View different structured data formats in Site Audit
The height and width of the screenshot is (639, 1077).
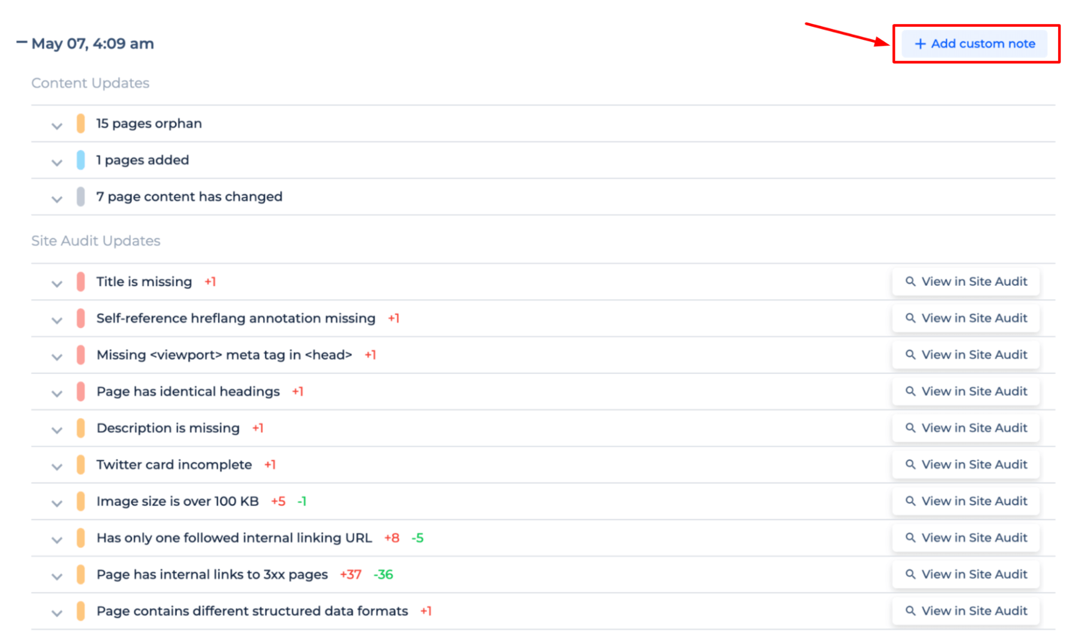click(966, 611)
